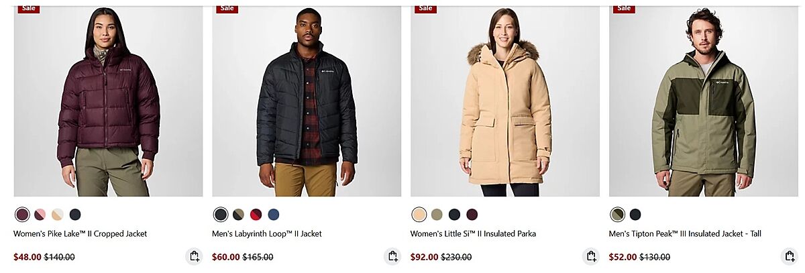805x273 pixels.
Task: Select beige swatch for Little Si II Parka
Action: pyautogui.click(x=419, y=215)
